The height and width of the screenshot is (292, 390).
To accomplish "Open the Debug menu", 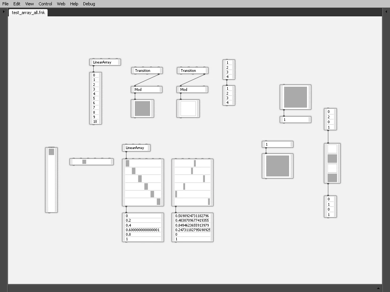I will point(89,4).
